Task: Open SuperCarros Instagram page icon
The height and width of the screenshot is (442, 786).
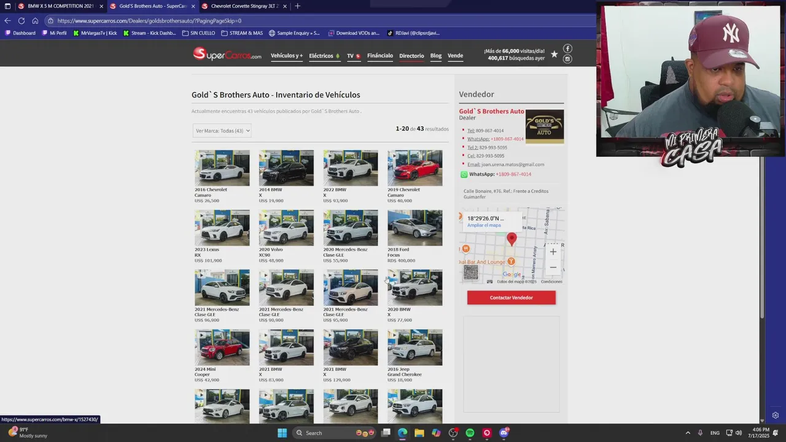Action: [x=567, y=59]
